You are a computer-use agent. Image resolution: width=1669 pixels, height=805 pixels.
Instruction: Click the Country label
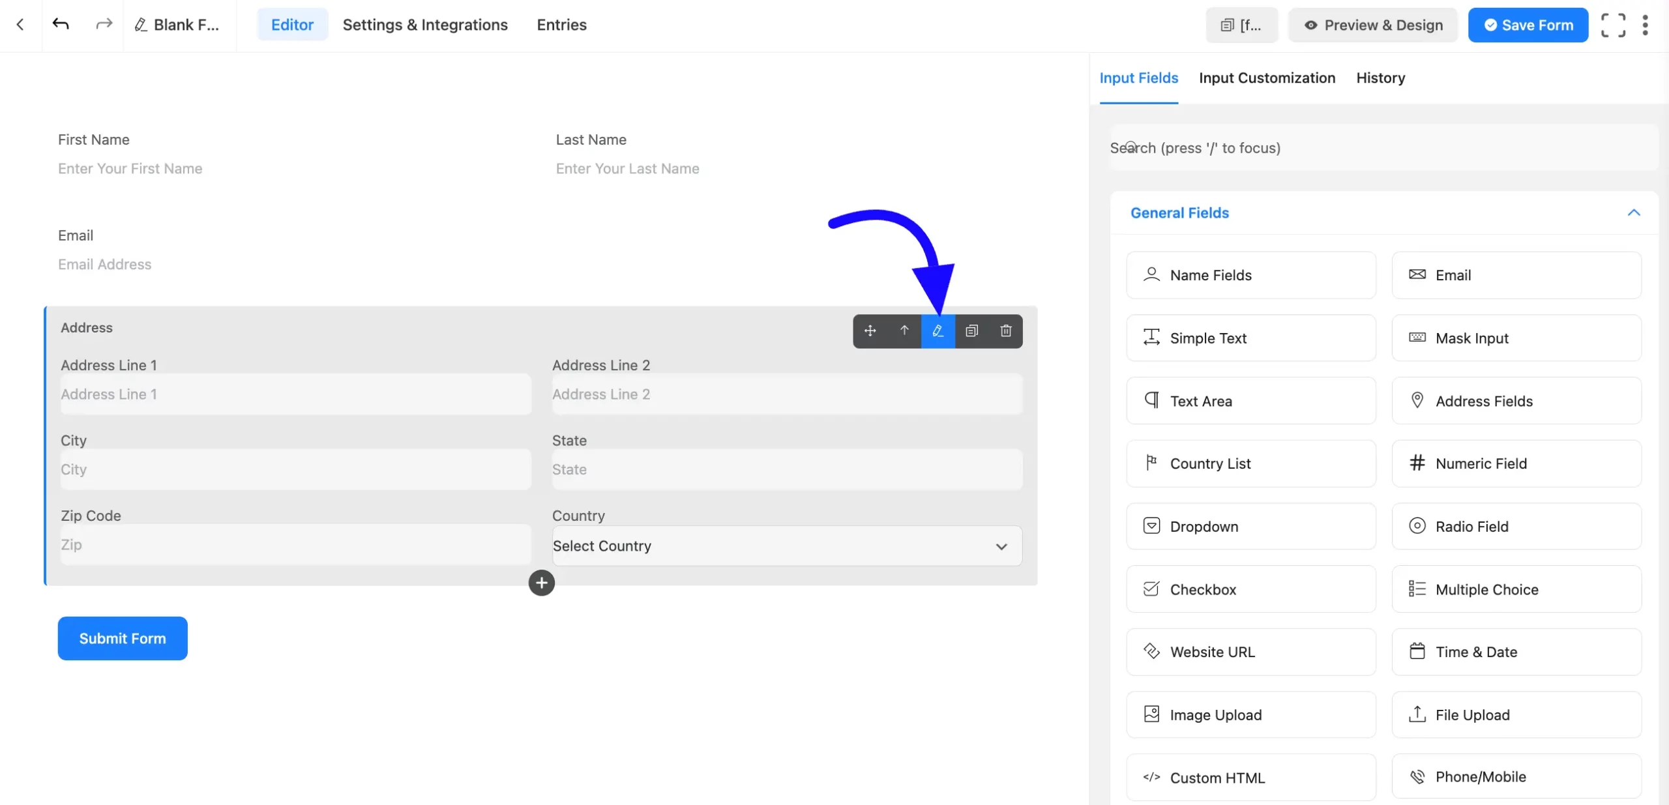(578, 516)
